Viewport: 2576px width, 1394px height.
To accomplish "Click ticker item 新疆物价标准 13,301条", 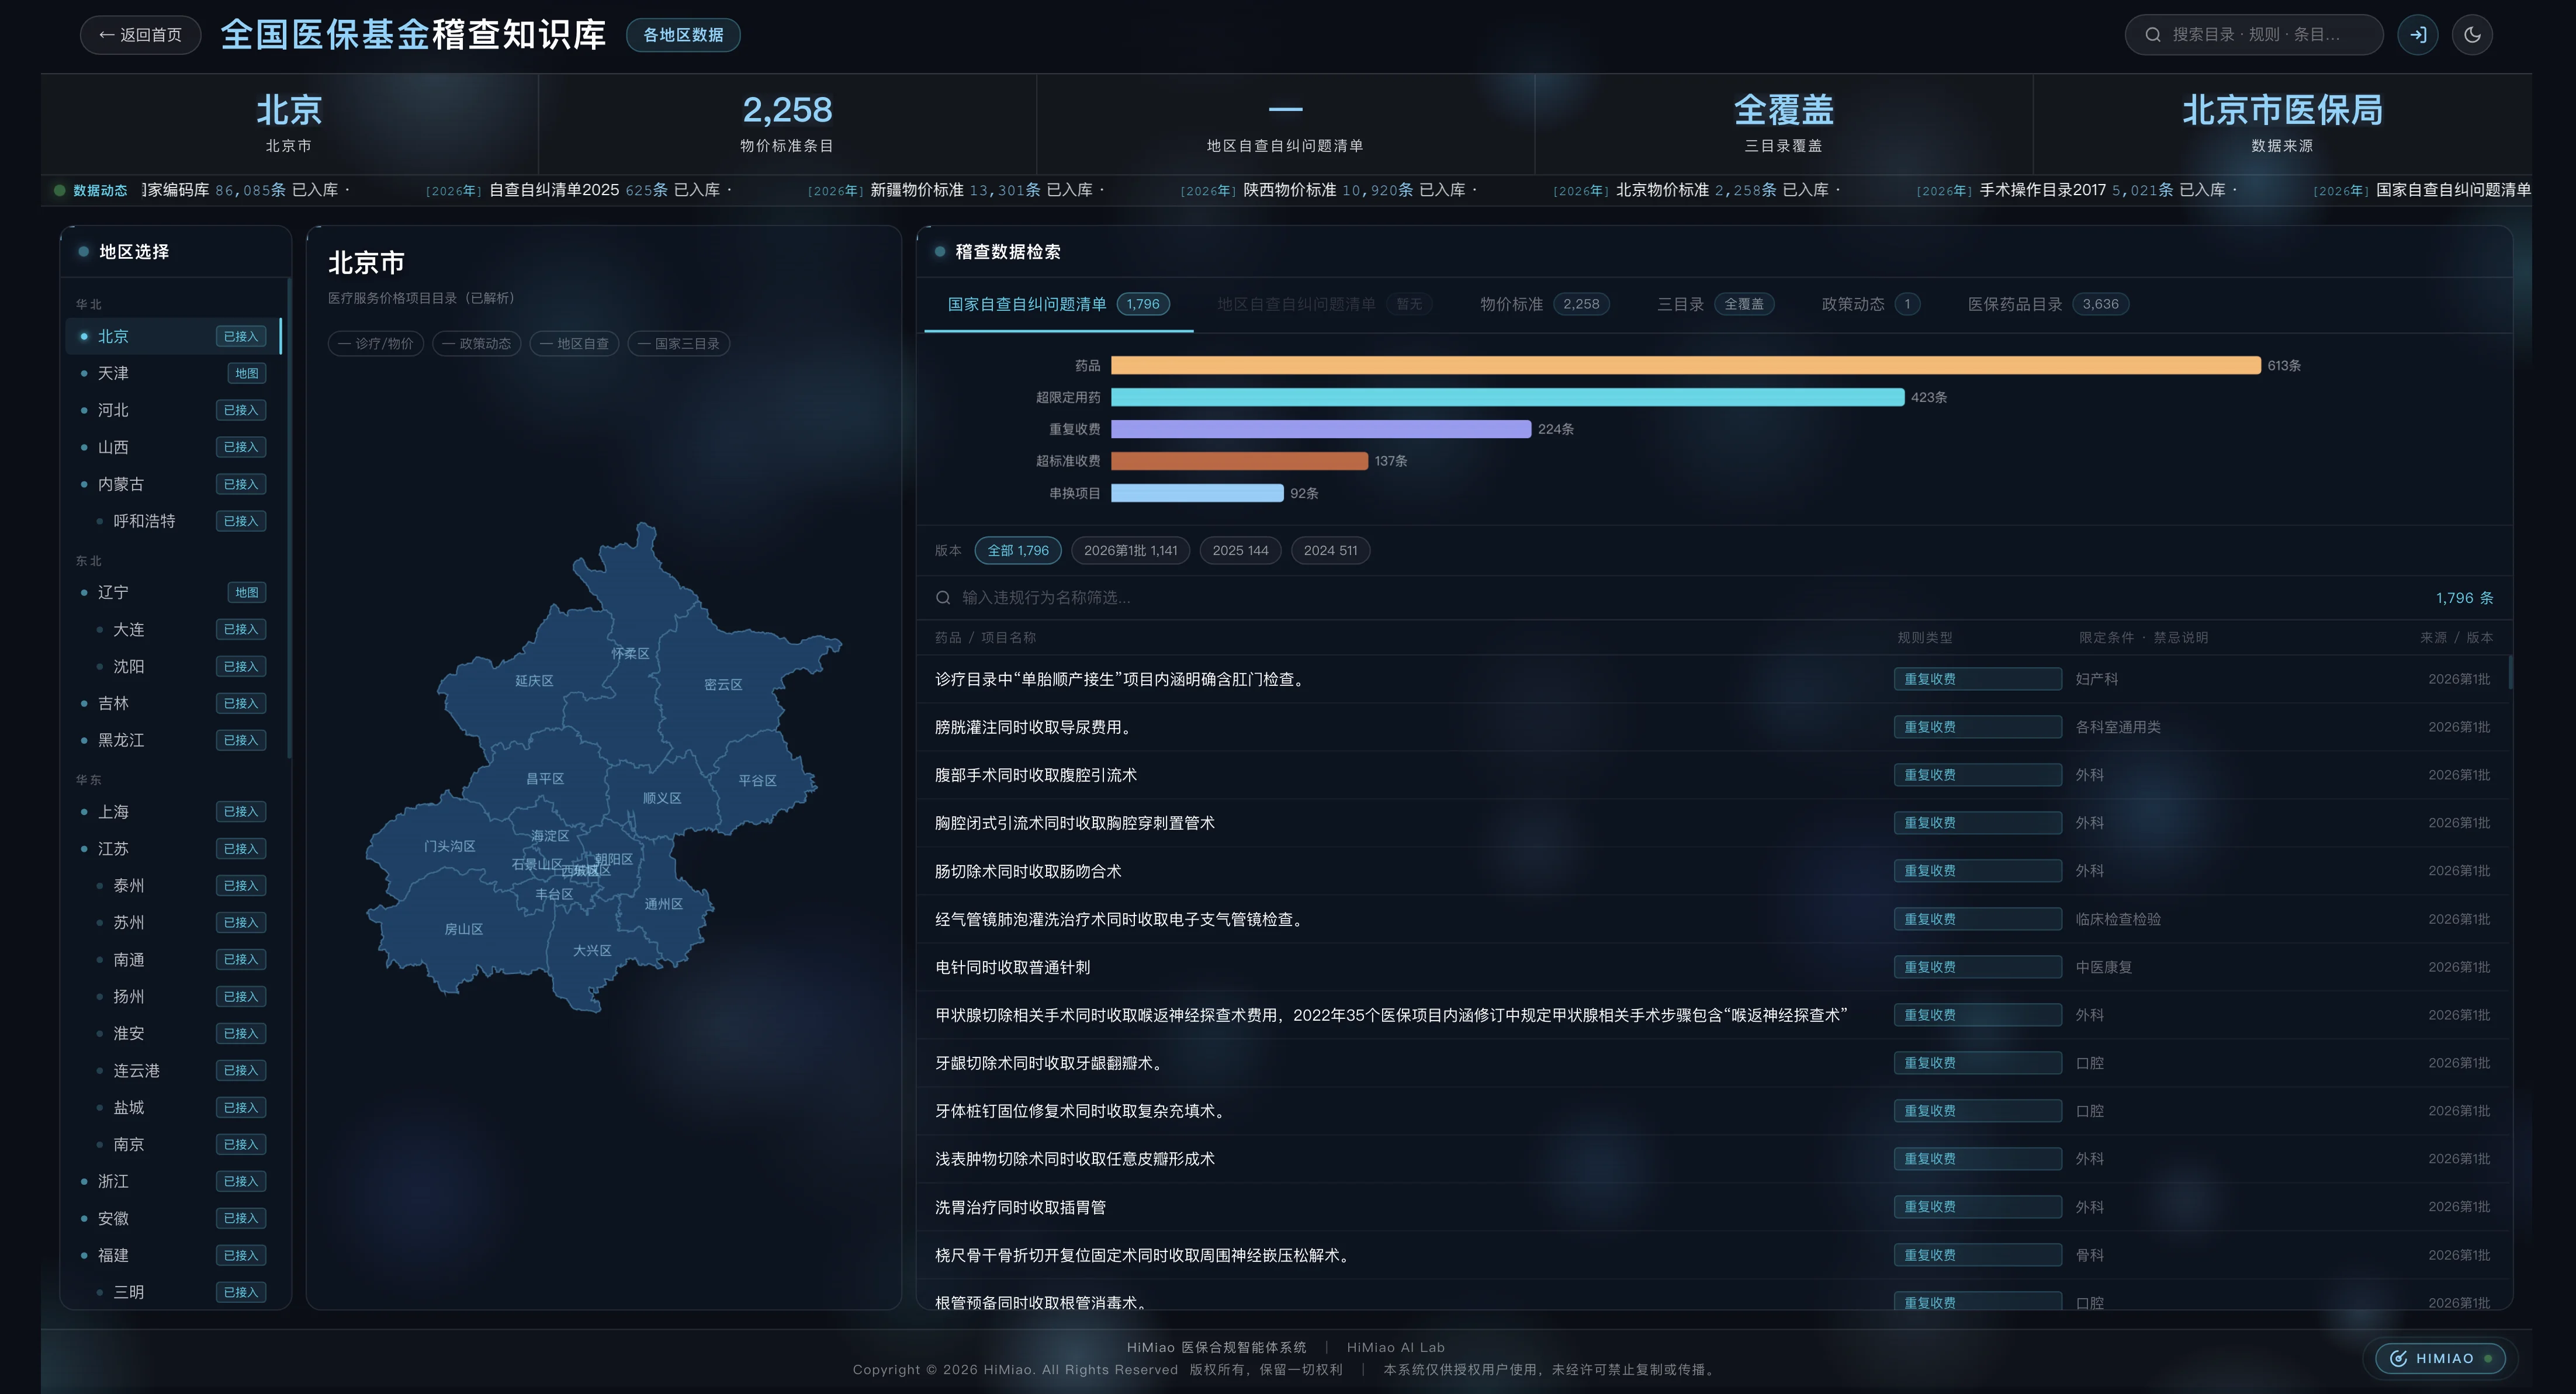I will (x=955, y=190).
